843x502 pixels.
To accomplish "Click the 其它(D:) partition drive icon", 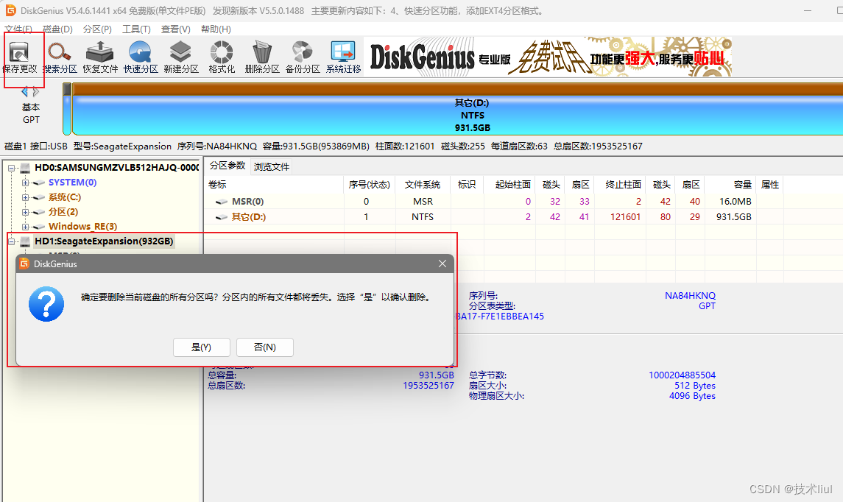I will point(222,217).
